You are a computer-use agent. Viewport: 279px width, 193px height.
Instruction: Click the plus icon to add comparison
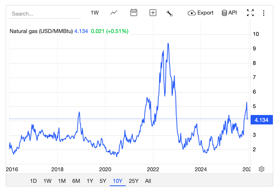tap(153, 13)
